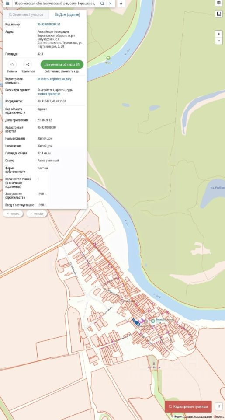Screen dimensions: 225x420
Task: Clear the search field with X
Action: [x=110, y=3]
